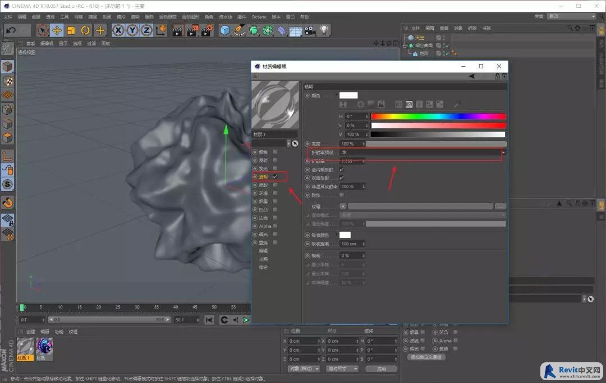Jump to the start of the animation
The height and width of the screenshot is (383, 606).
(209, 320)
